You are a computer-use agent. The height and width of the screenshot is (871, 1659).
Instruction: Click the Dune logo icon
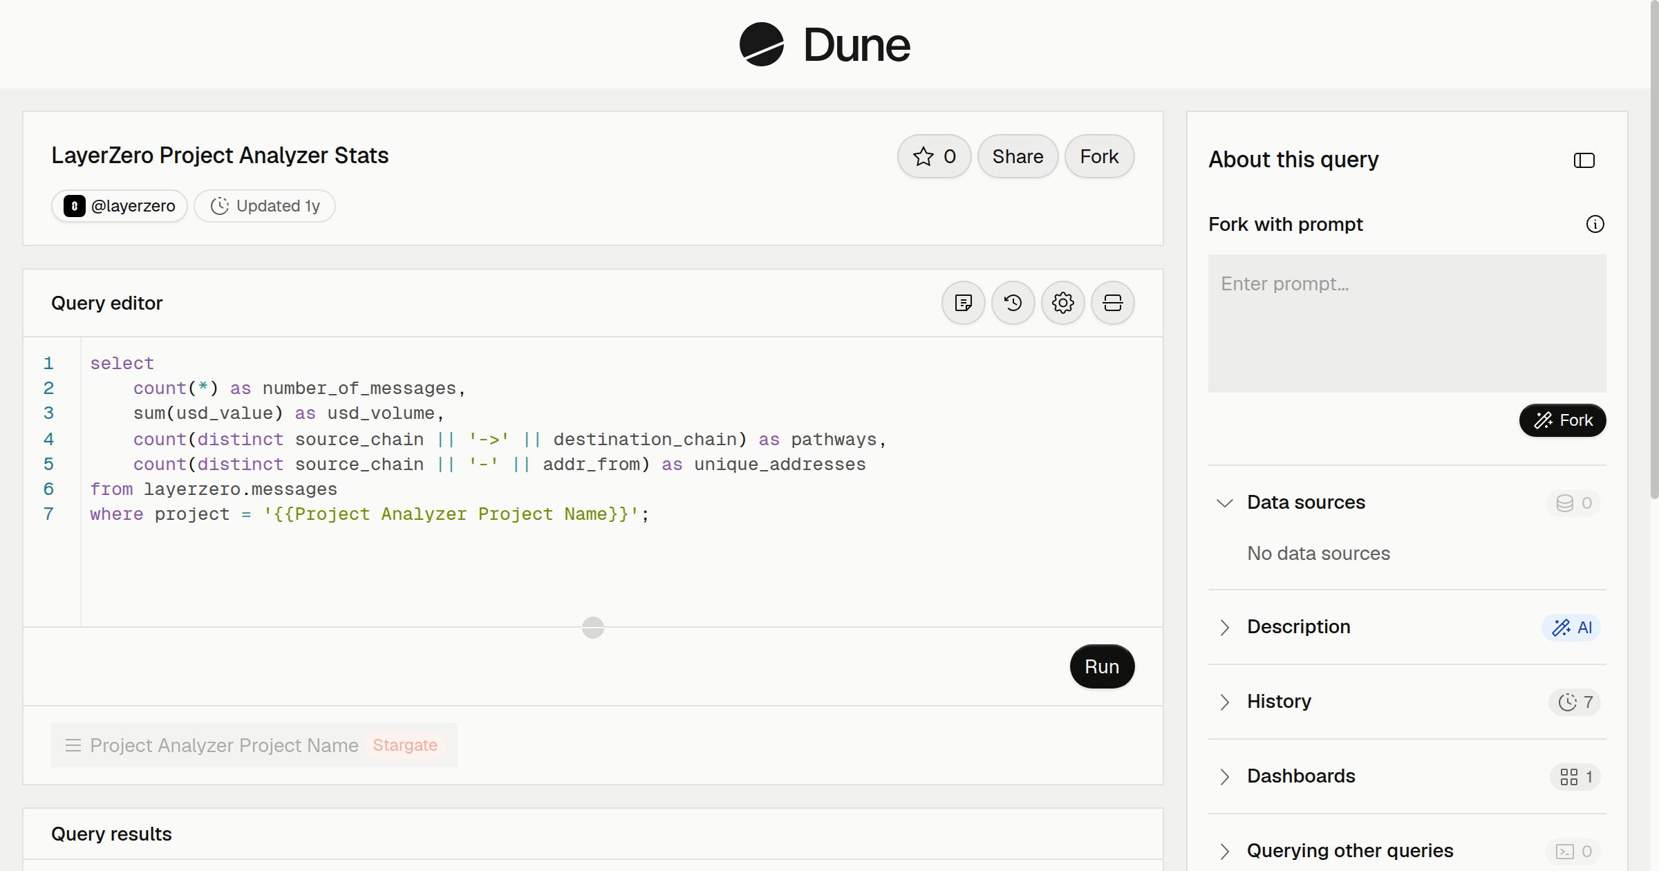[761, 44]
